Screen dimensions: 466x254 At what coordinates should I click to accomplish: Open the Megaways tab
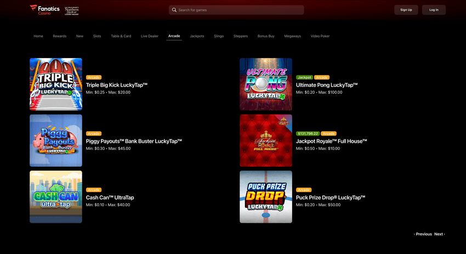pyautogui.click(x=292, y=36)
